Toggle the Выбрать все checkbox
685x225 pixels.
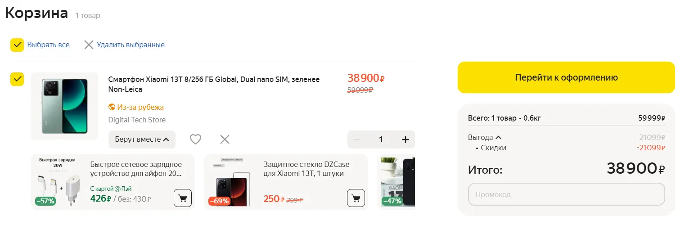(x=17, y=45)
